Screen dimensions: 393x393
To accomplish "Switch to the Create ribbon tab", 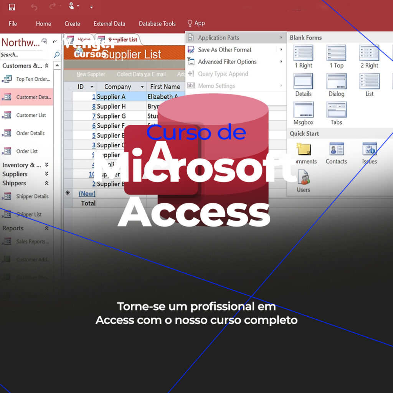I will pos(72,23).
